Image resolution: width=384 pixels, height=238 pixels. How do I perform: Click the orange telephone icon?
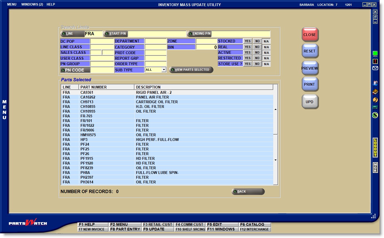(x=375, y=100)
